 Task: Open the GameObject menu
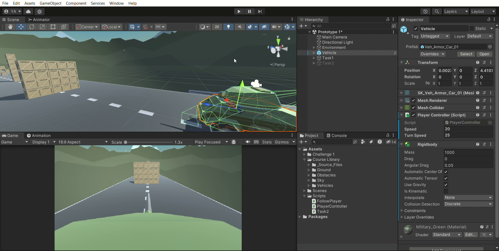point(50,3)
